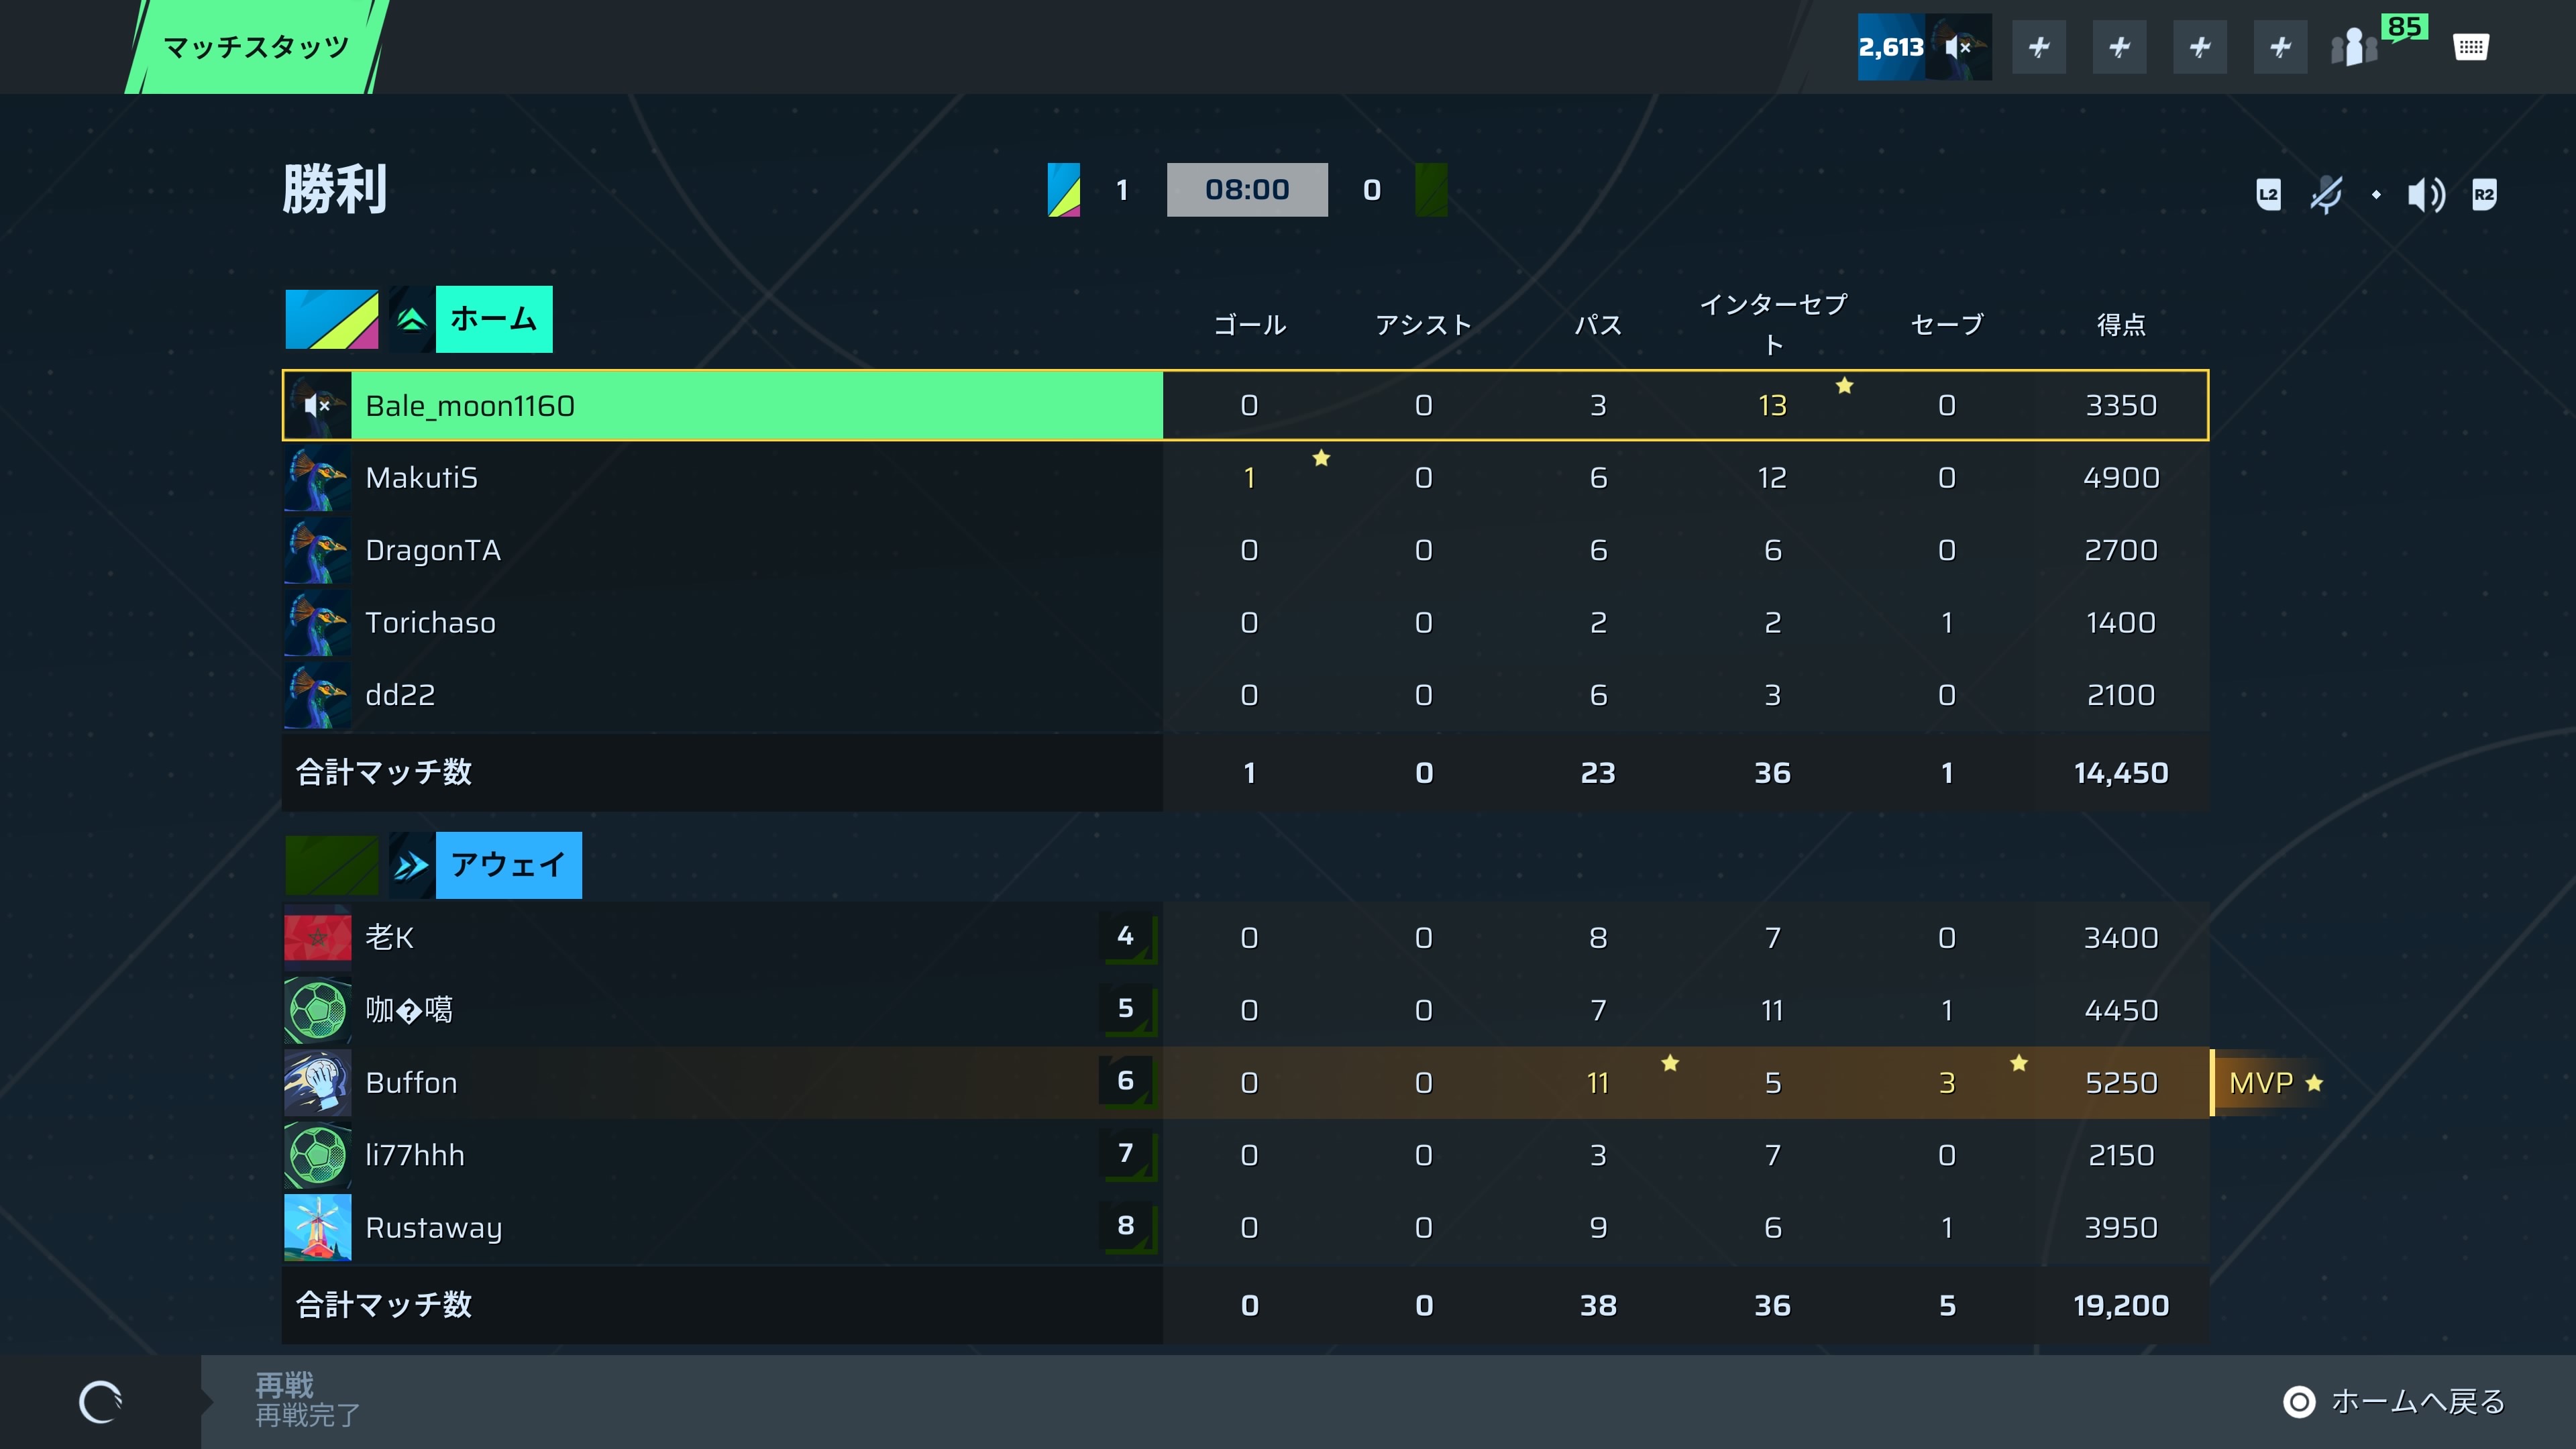
Task: Click the first empty party slot plus
Action: point(2039,47)
